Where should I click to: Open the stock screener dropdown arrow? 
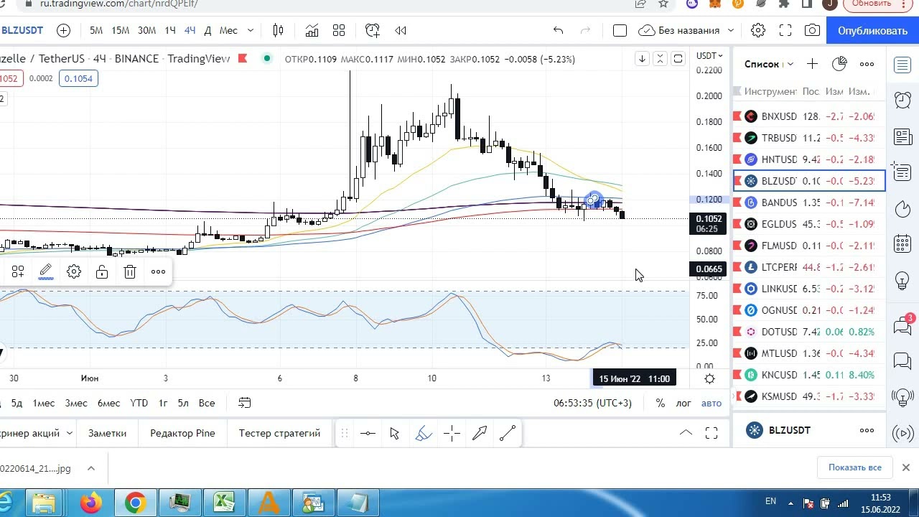(x=70, y=433)
